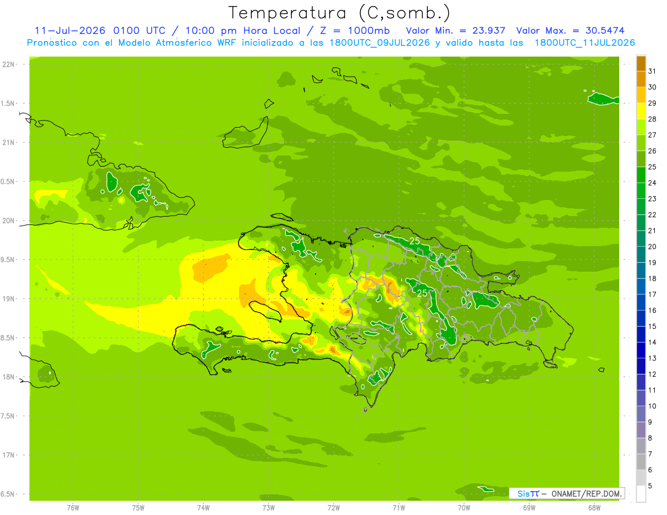This screenshot has height=515, width=667.
Task: Click '1800UTC_11JUL2026' valid-until time text
Action: pyautogui.click(x=585, y=43)
